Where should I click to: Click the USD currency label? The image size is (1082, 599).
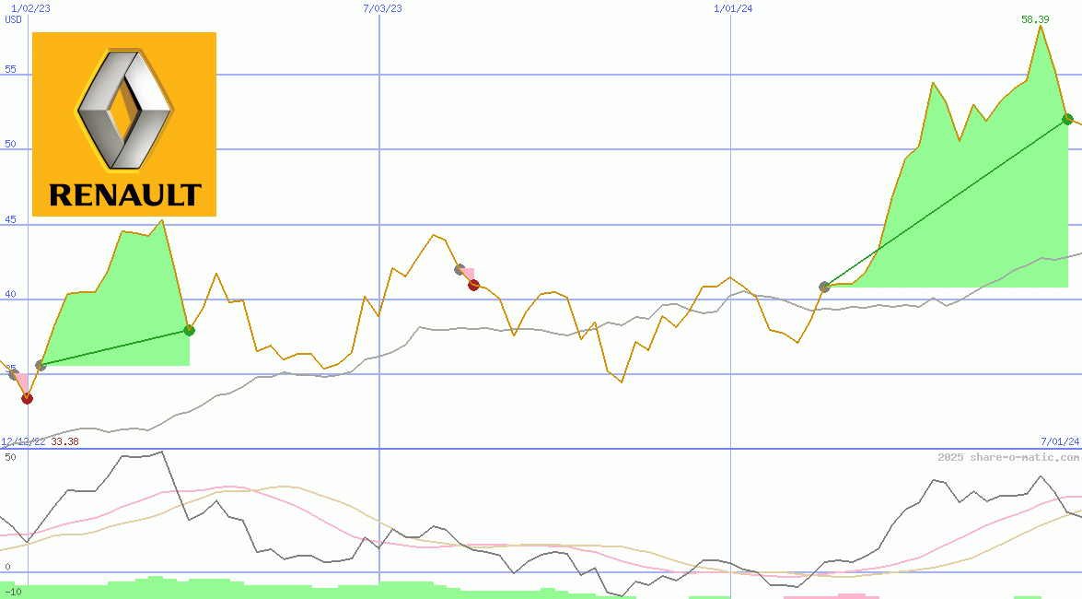click(14, 19)
